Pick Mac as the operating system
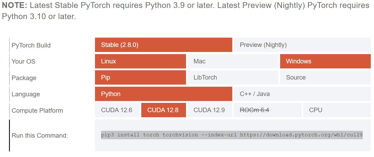This screenshot has width=374, height=157. tap(233, 61)
